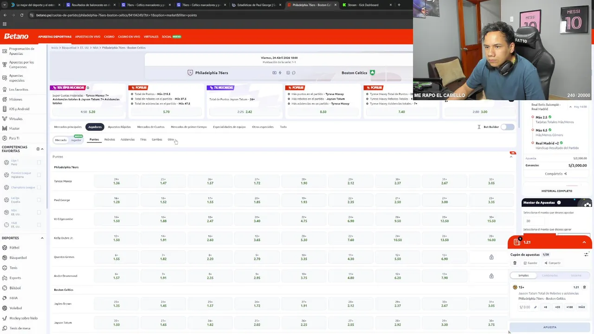Viewport: 594px width, 334px height.
Task: Switch to Apuestas Rápidas tab
Action: pos(119,127)
